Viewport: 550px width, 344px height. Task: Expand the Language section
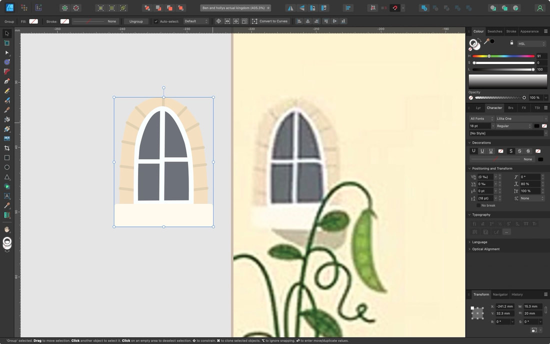tap(479, 242)
